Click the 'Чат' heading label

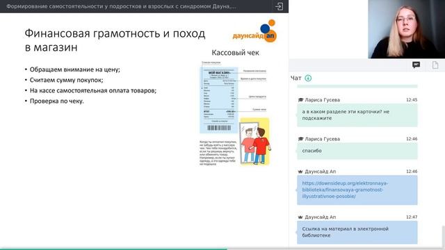click(296, 78)
